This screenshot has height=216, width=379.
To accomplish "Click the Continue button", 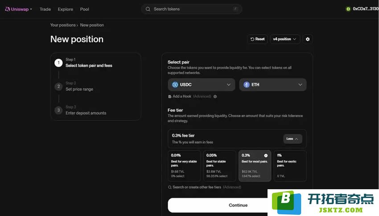I will 238,205.
